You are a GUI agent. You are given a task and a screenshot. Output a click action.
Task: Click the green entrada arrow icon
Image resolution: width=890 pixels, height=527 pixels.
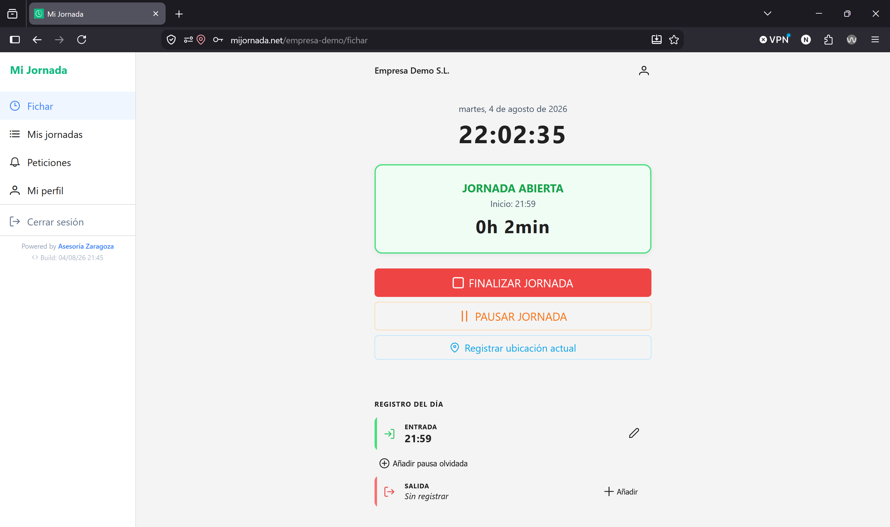coord(389,434)
